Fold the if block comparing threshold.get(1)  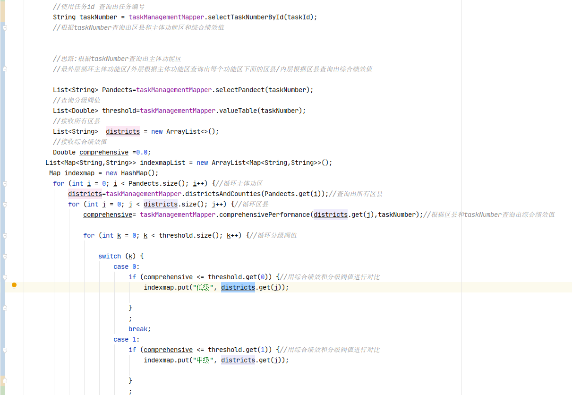tap(5, 350)
